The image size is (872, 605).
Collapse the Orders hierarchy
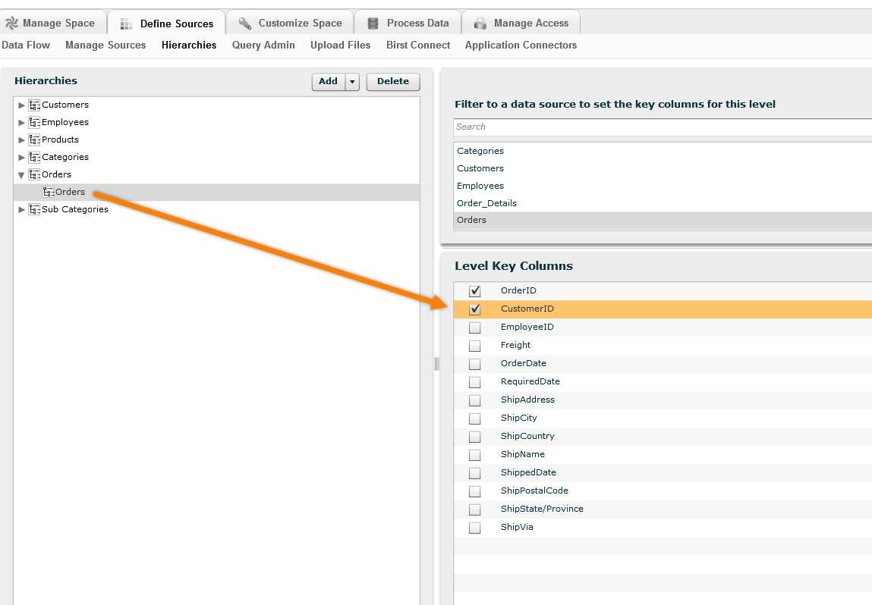pyautogui.click(x=22, y=175)
